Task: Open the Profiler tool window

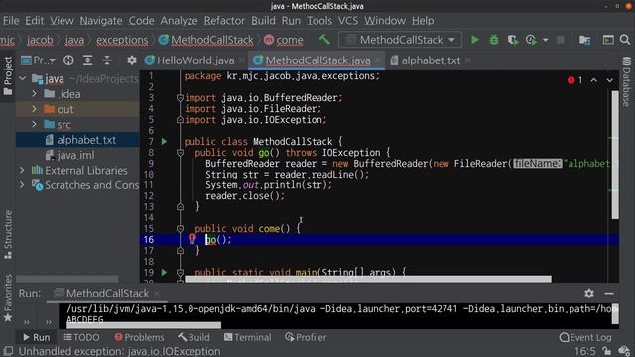Action: pyautogui.click(x=306, y=337)
